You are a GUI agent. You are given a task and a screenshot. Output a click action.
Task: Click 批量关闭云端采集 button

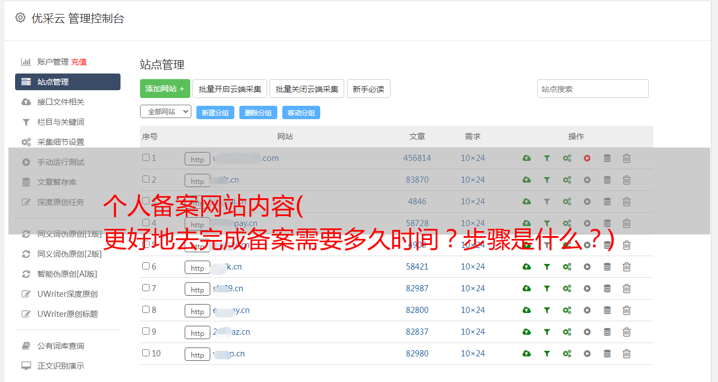(x=307, y=89)
